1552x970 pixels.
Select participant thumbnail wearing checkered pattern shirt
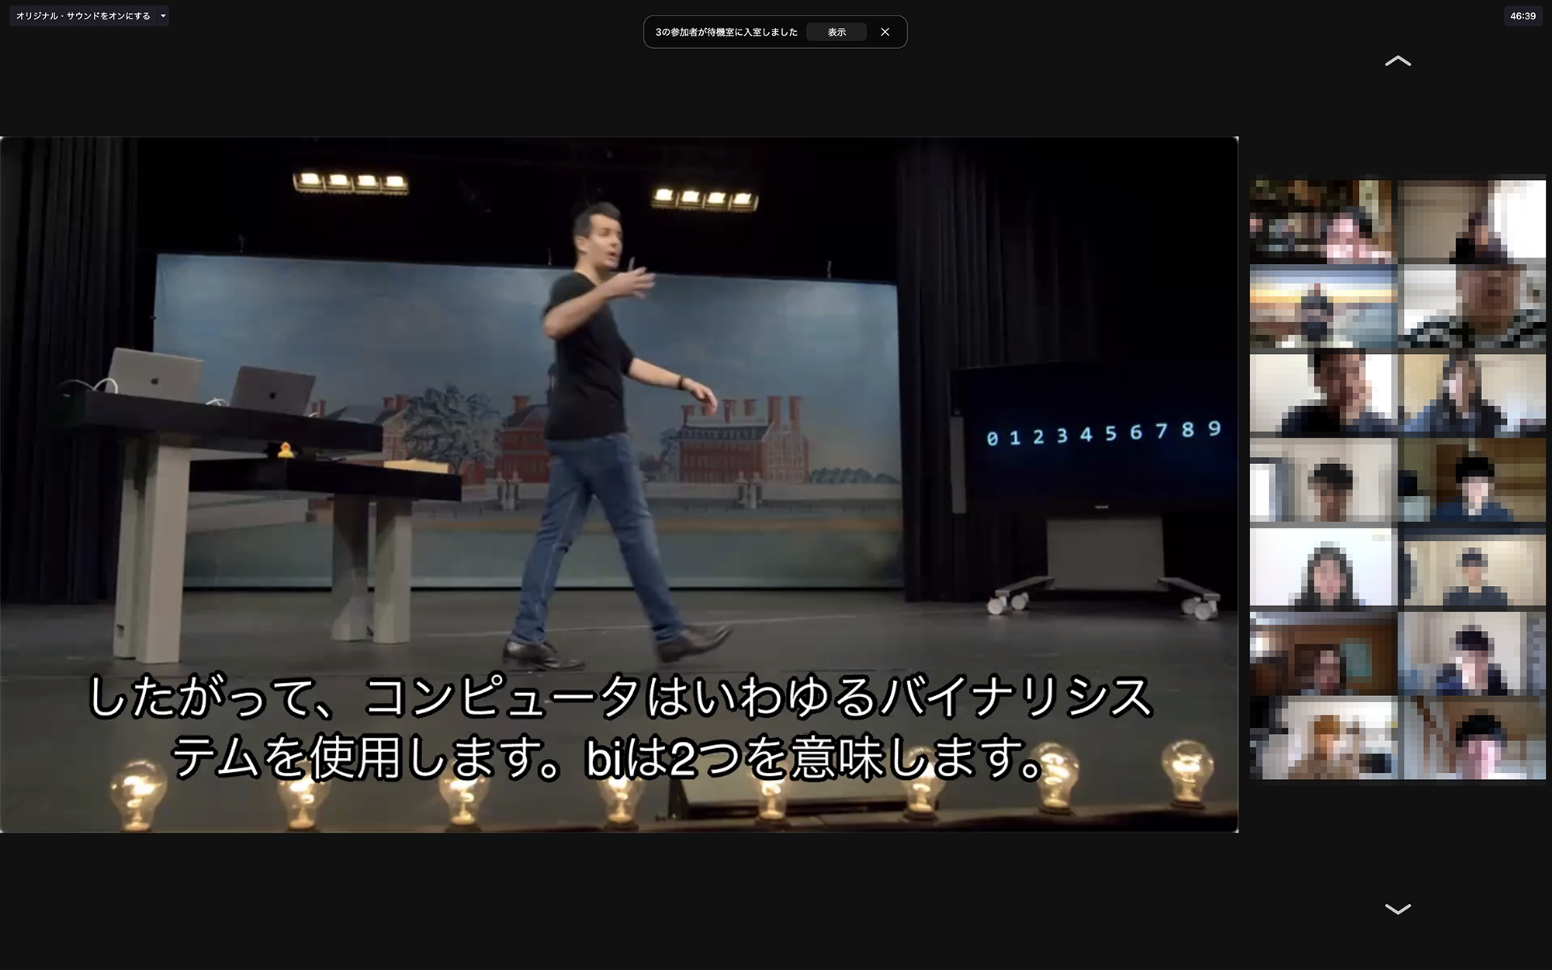[x=1472, y=307]
